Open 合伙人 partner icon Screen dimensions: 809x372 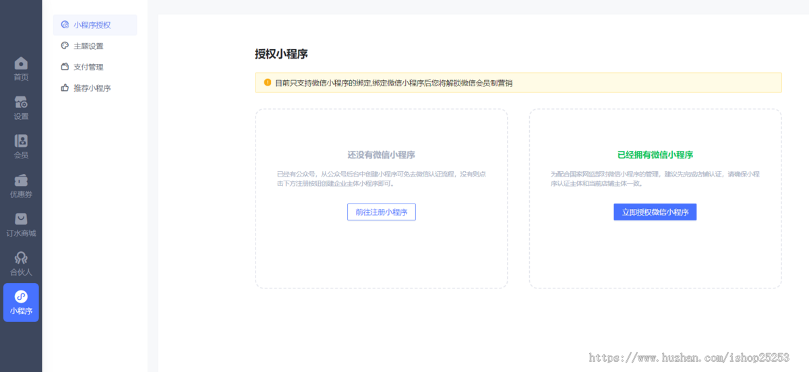[21, 258]
